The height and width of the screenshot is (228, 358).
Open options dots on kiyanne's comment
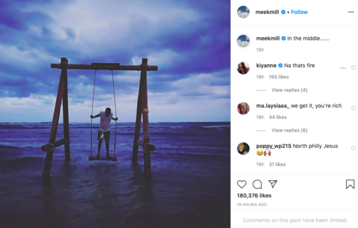(343, 68)
